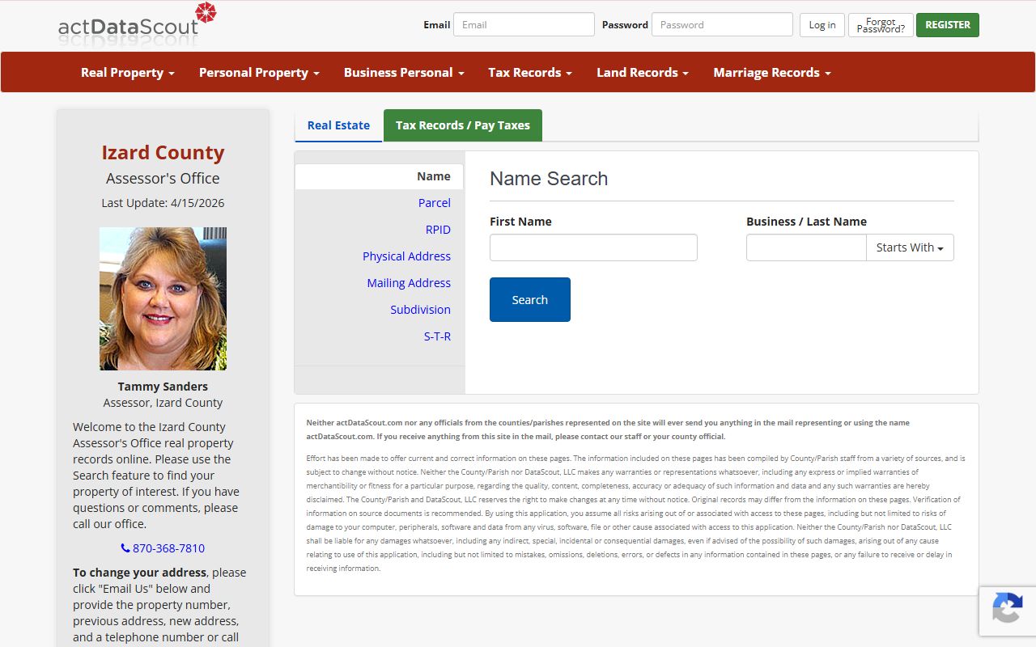Open the Land Records dropdown
This screenshot has height=647, width=1036.
click(x=643, y=72)
